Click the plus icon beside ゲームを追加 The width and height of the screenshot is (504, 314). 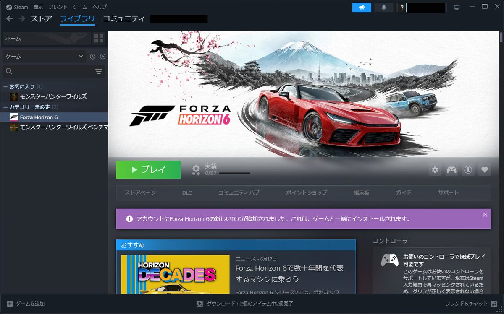pos(10,304)
